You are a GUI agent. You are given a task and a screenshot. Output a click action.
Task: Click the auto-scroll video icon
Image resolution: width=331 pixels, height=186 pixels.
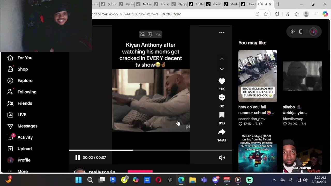tap(150, 34)
